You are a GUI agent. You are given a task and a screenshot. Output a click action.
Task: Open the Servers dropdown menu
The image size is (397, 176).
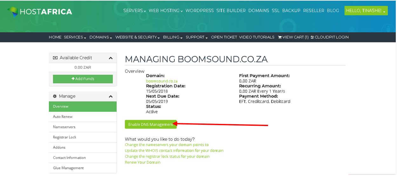[x=135, y=11]
